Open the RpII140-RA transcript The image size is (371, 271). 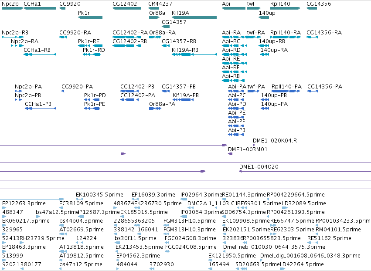tap(286, 37)
